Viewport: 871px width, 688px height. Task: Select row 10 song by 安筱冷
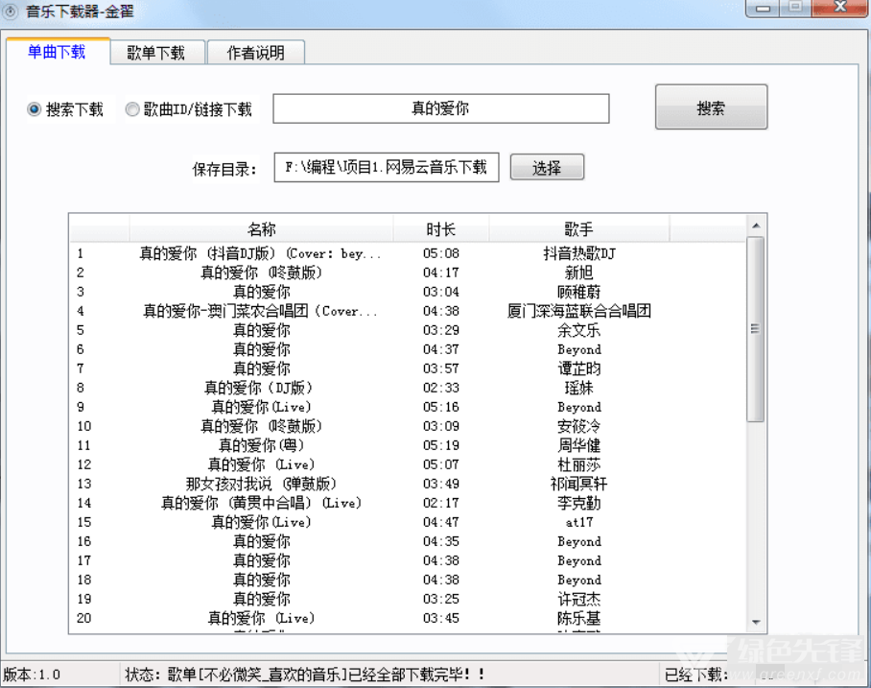[409, 426]
